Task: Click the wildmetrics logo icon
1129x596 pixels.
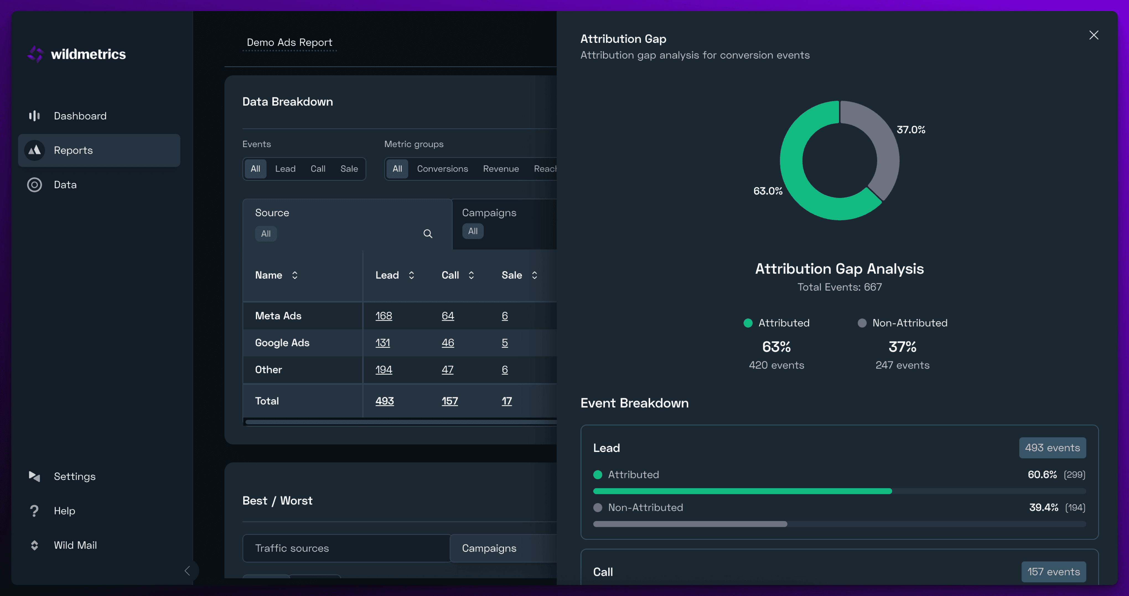Action: coord(35,54)
